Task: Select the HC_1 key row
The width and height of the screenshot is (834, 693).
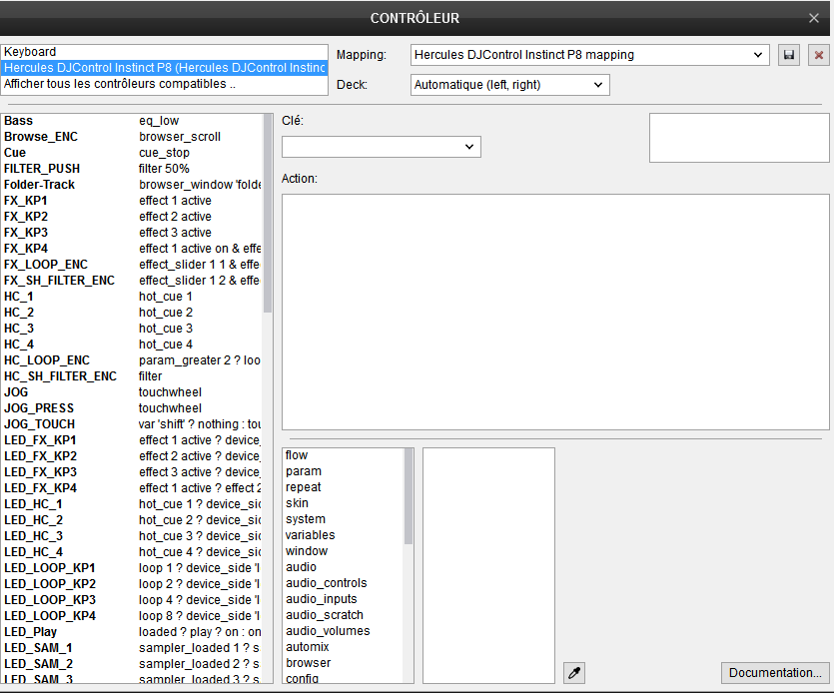Action: coord(133,297)
